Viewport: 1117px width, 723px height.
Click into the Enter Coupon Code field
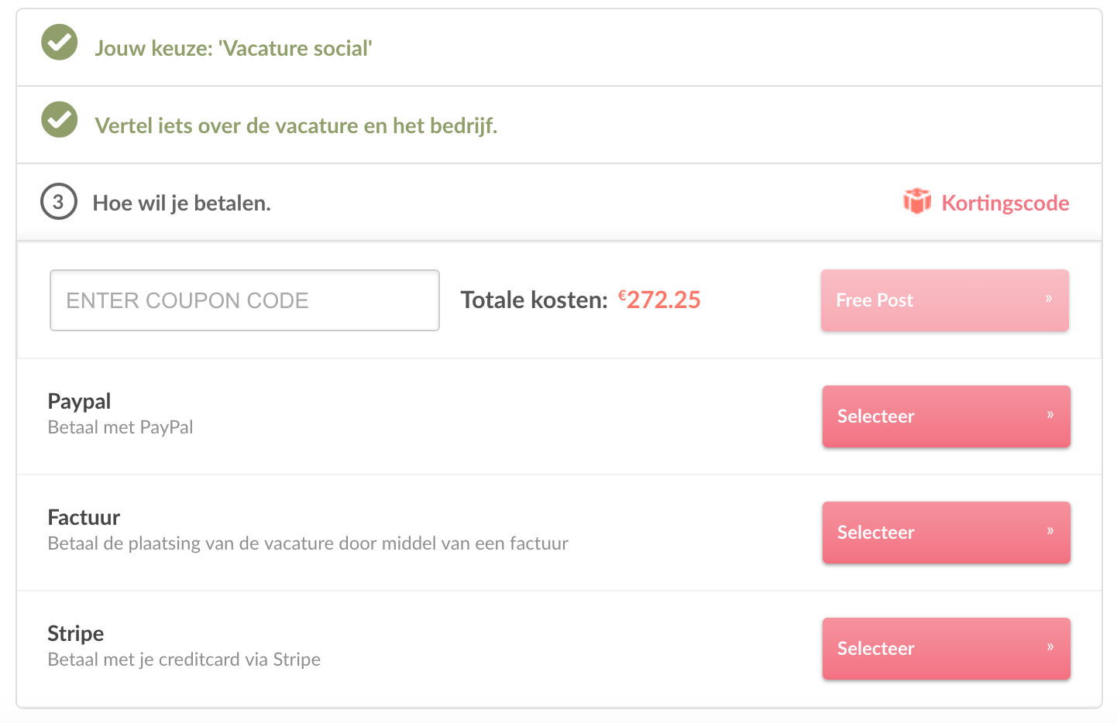(245, 300)
